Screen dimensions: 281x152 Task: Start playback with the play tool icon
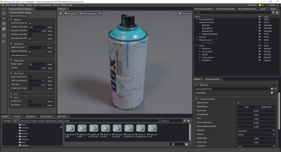click(x=4, y=41)
